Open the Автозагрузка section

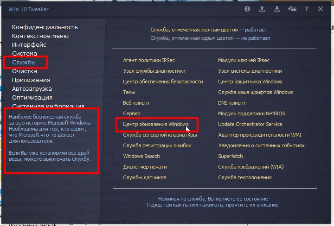point(32,89)
